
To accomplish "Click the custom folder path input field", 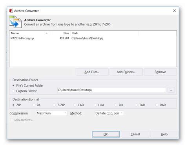I will 111,90.
